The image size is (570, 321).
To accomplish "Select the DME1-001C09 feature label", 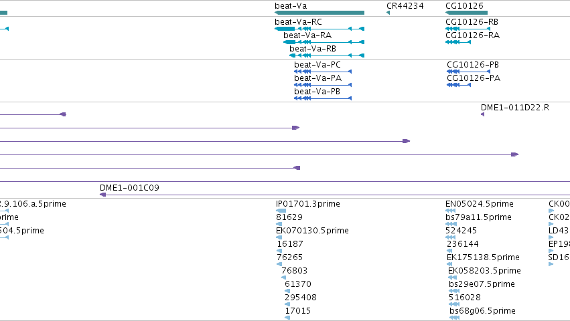I will pyautogui.click(x=129, y=188).
